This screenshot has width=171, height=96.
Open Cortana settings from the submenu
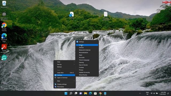click(x=87, y=67)
